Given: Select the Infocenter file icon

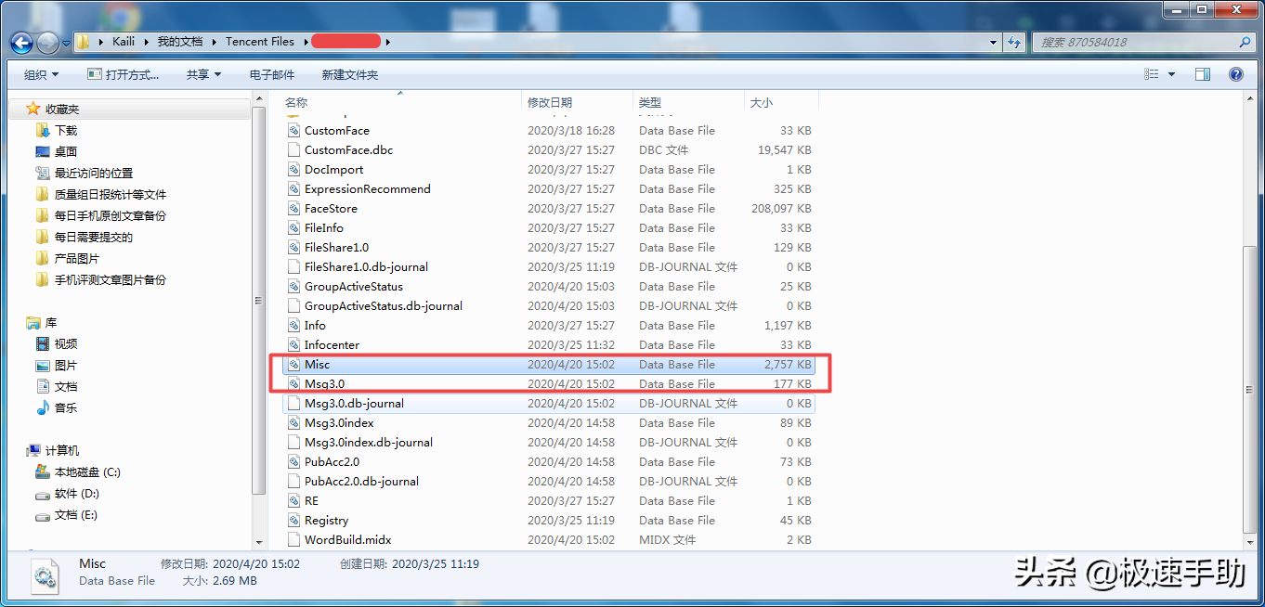Looking at the screenshot, I should 293,345.
